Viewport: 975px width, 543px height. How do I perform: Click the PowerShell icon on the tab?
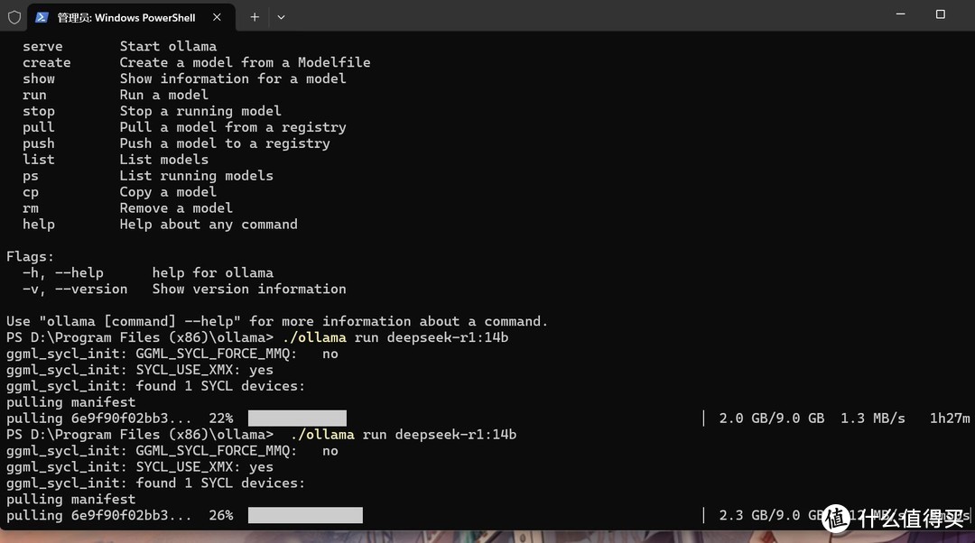click(42, 17)
